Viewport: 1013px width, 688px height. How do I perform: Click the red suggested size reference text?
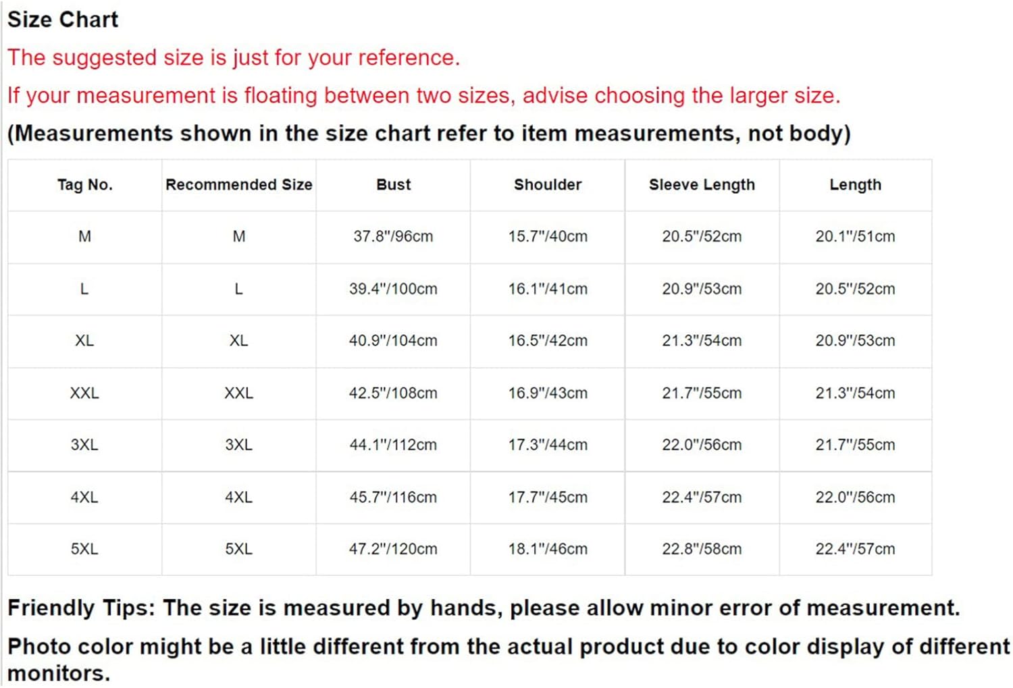[x=234, y=58]
